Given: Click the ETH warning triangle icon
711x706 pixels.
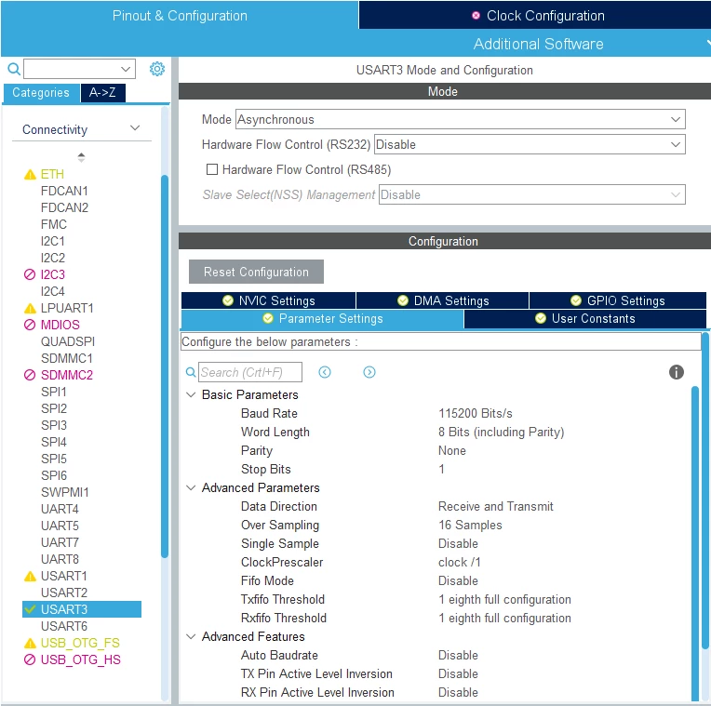Looking at the screenshot, I should 30,175.
